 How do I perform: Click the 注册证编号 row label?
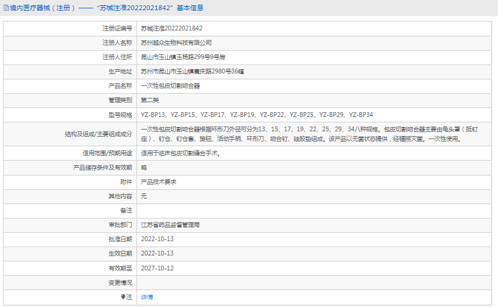[117, 28]
